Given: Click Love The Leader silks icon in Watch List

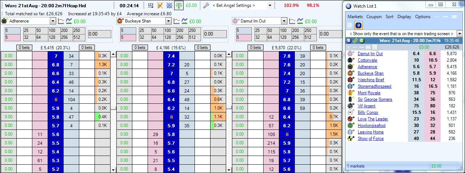Looking at the screenshot, I should tap(350, 119).
